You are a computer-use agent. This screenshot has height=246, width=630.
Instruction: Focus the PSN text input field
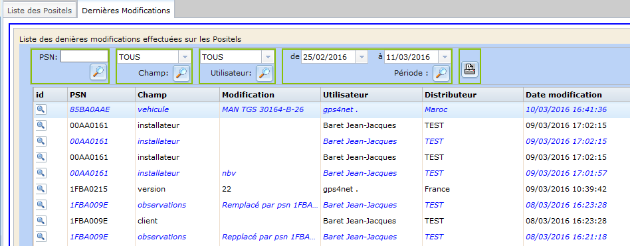click(x=84, y=56)
